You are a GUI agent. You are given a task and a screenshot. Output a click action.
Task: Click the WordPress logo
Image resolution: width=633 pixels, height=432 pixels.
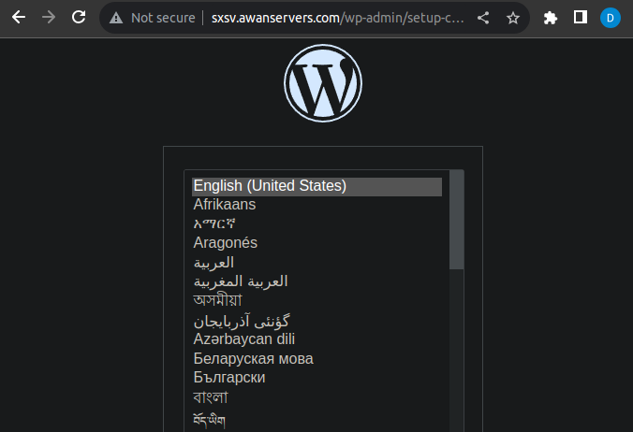click(x=323, y=83)
